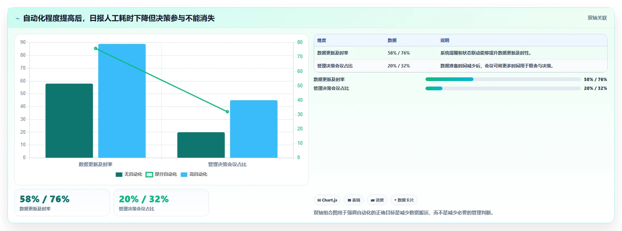Click the 双轴关联 label at top right
The height and width of the screenshot is (231, 622).
(x=597, y=18)
